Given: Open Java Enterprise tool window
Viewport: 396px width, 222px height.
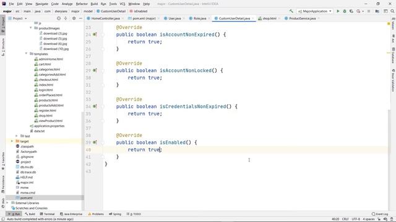Looking at the screenshot, I should click(71, 214).
